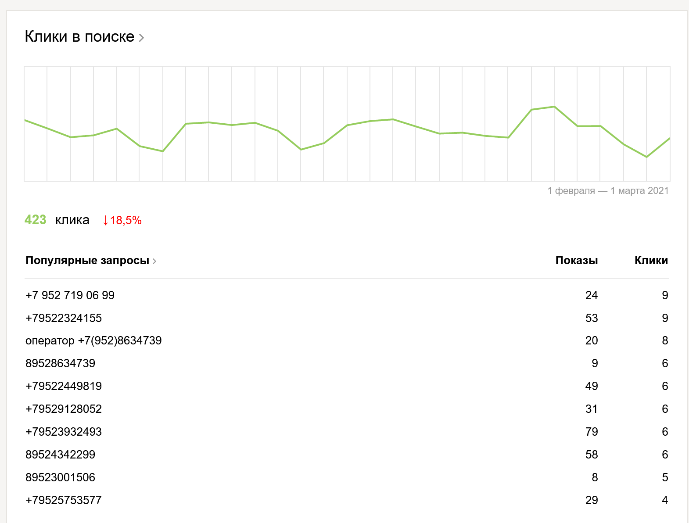Click the highest peak on the clicks chart
The width and height of the screenshot is (689, 523).
pos(554,107)
